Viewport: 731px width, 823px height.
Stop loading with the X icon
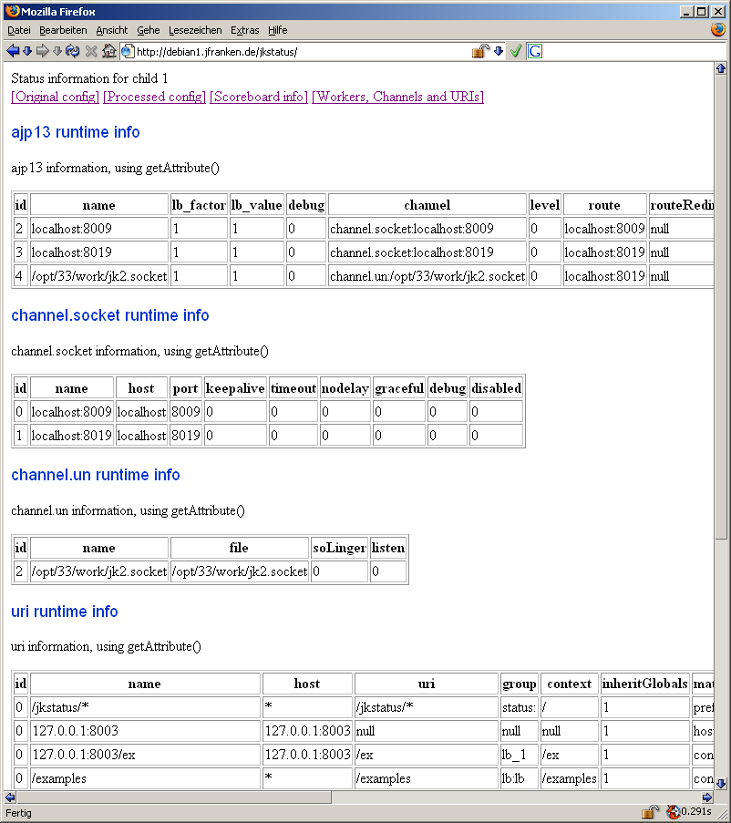pyautogui.click(x=91, y=51)
